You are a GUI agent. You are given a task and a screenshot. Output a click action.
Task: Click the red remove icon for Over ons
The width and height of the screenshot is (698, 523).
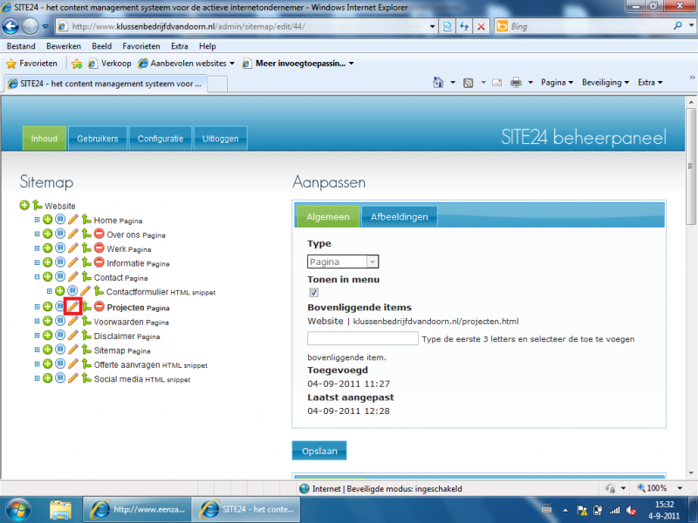[99, 234]
